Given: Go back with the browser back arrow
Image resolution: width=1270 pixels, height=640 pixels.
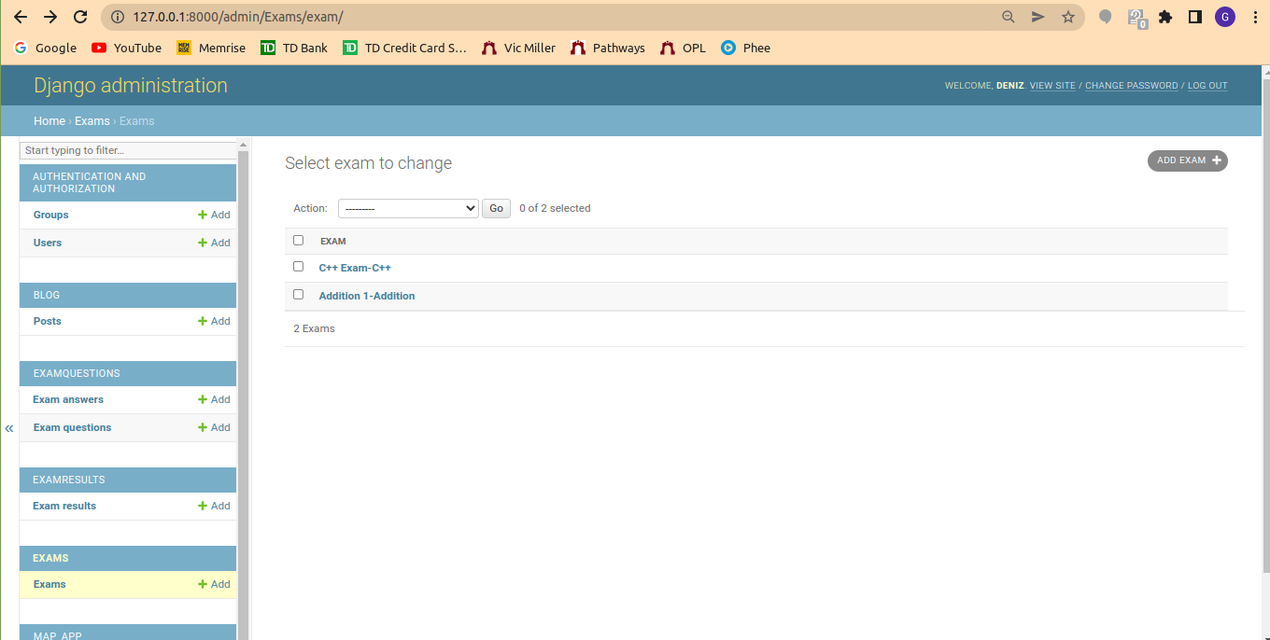Looking at the screenshot, I should coord(21,17).
